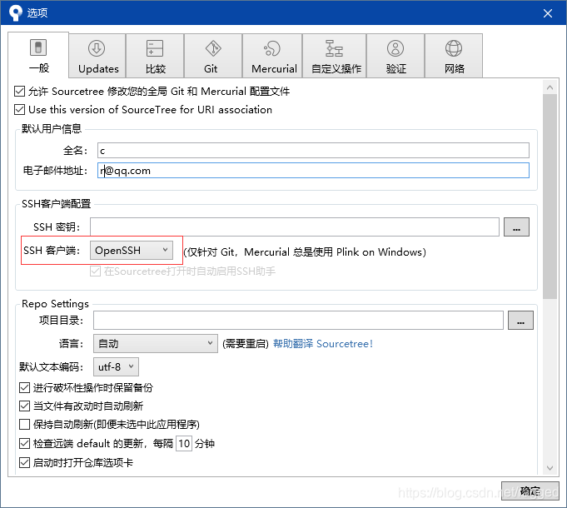Screen dimensions: 567x508
Task: Click scrollbar up arrow
Action: (550, 87)
